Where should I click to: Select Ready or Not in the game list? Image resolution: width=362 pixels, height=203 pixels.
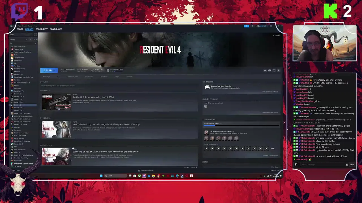(18, 74)
